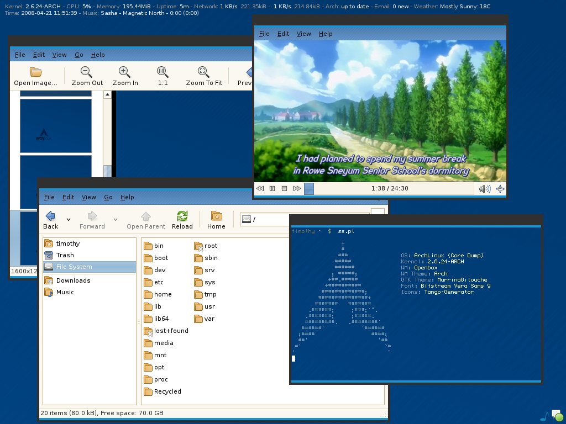The width and height of the screenshot is (566, 424).
Task: Open the etc folder
Action: (154, 282)
